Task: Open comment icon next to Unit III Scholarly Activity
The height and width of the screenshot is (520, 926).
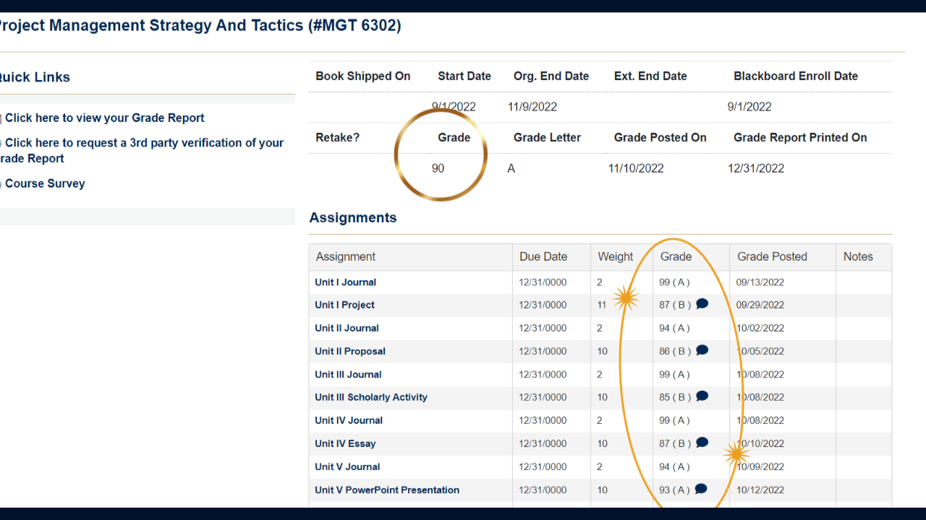Action: (x=702, y=396)
